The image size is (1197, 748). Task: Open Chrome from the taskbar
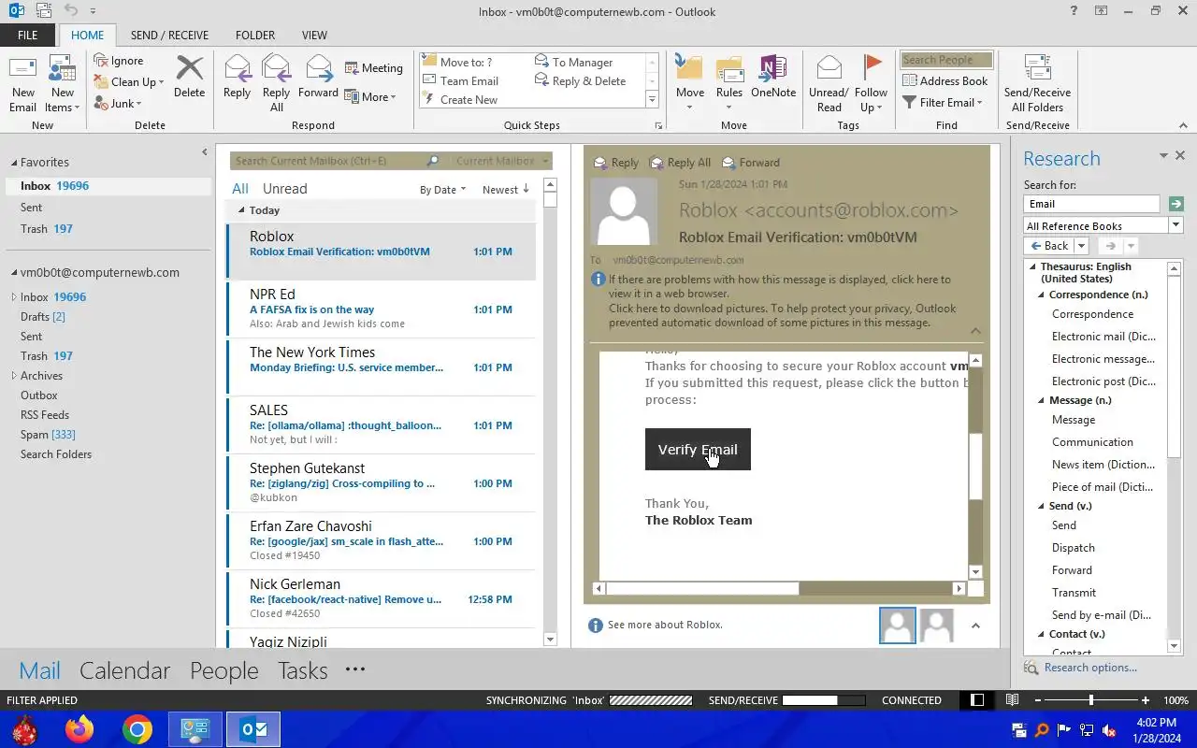tap(137, 729)
